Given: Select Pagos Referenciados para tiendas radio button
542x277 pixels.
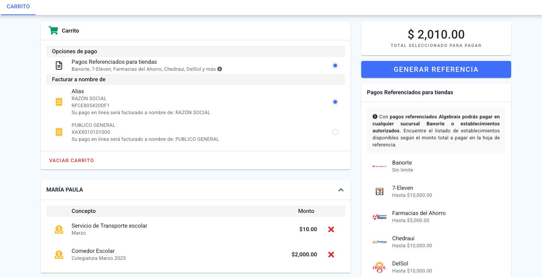Looking at the screenshot, I should 335,65.
